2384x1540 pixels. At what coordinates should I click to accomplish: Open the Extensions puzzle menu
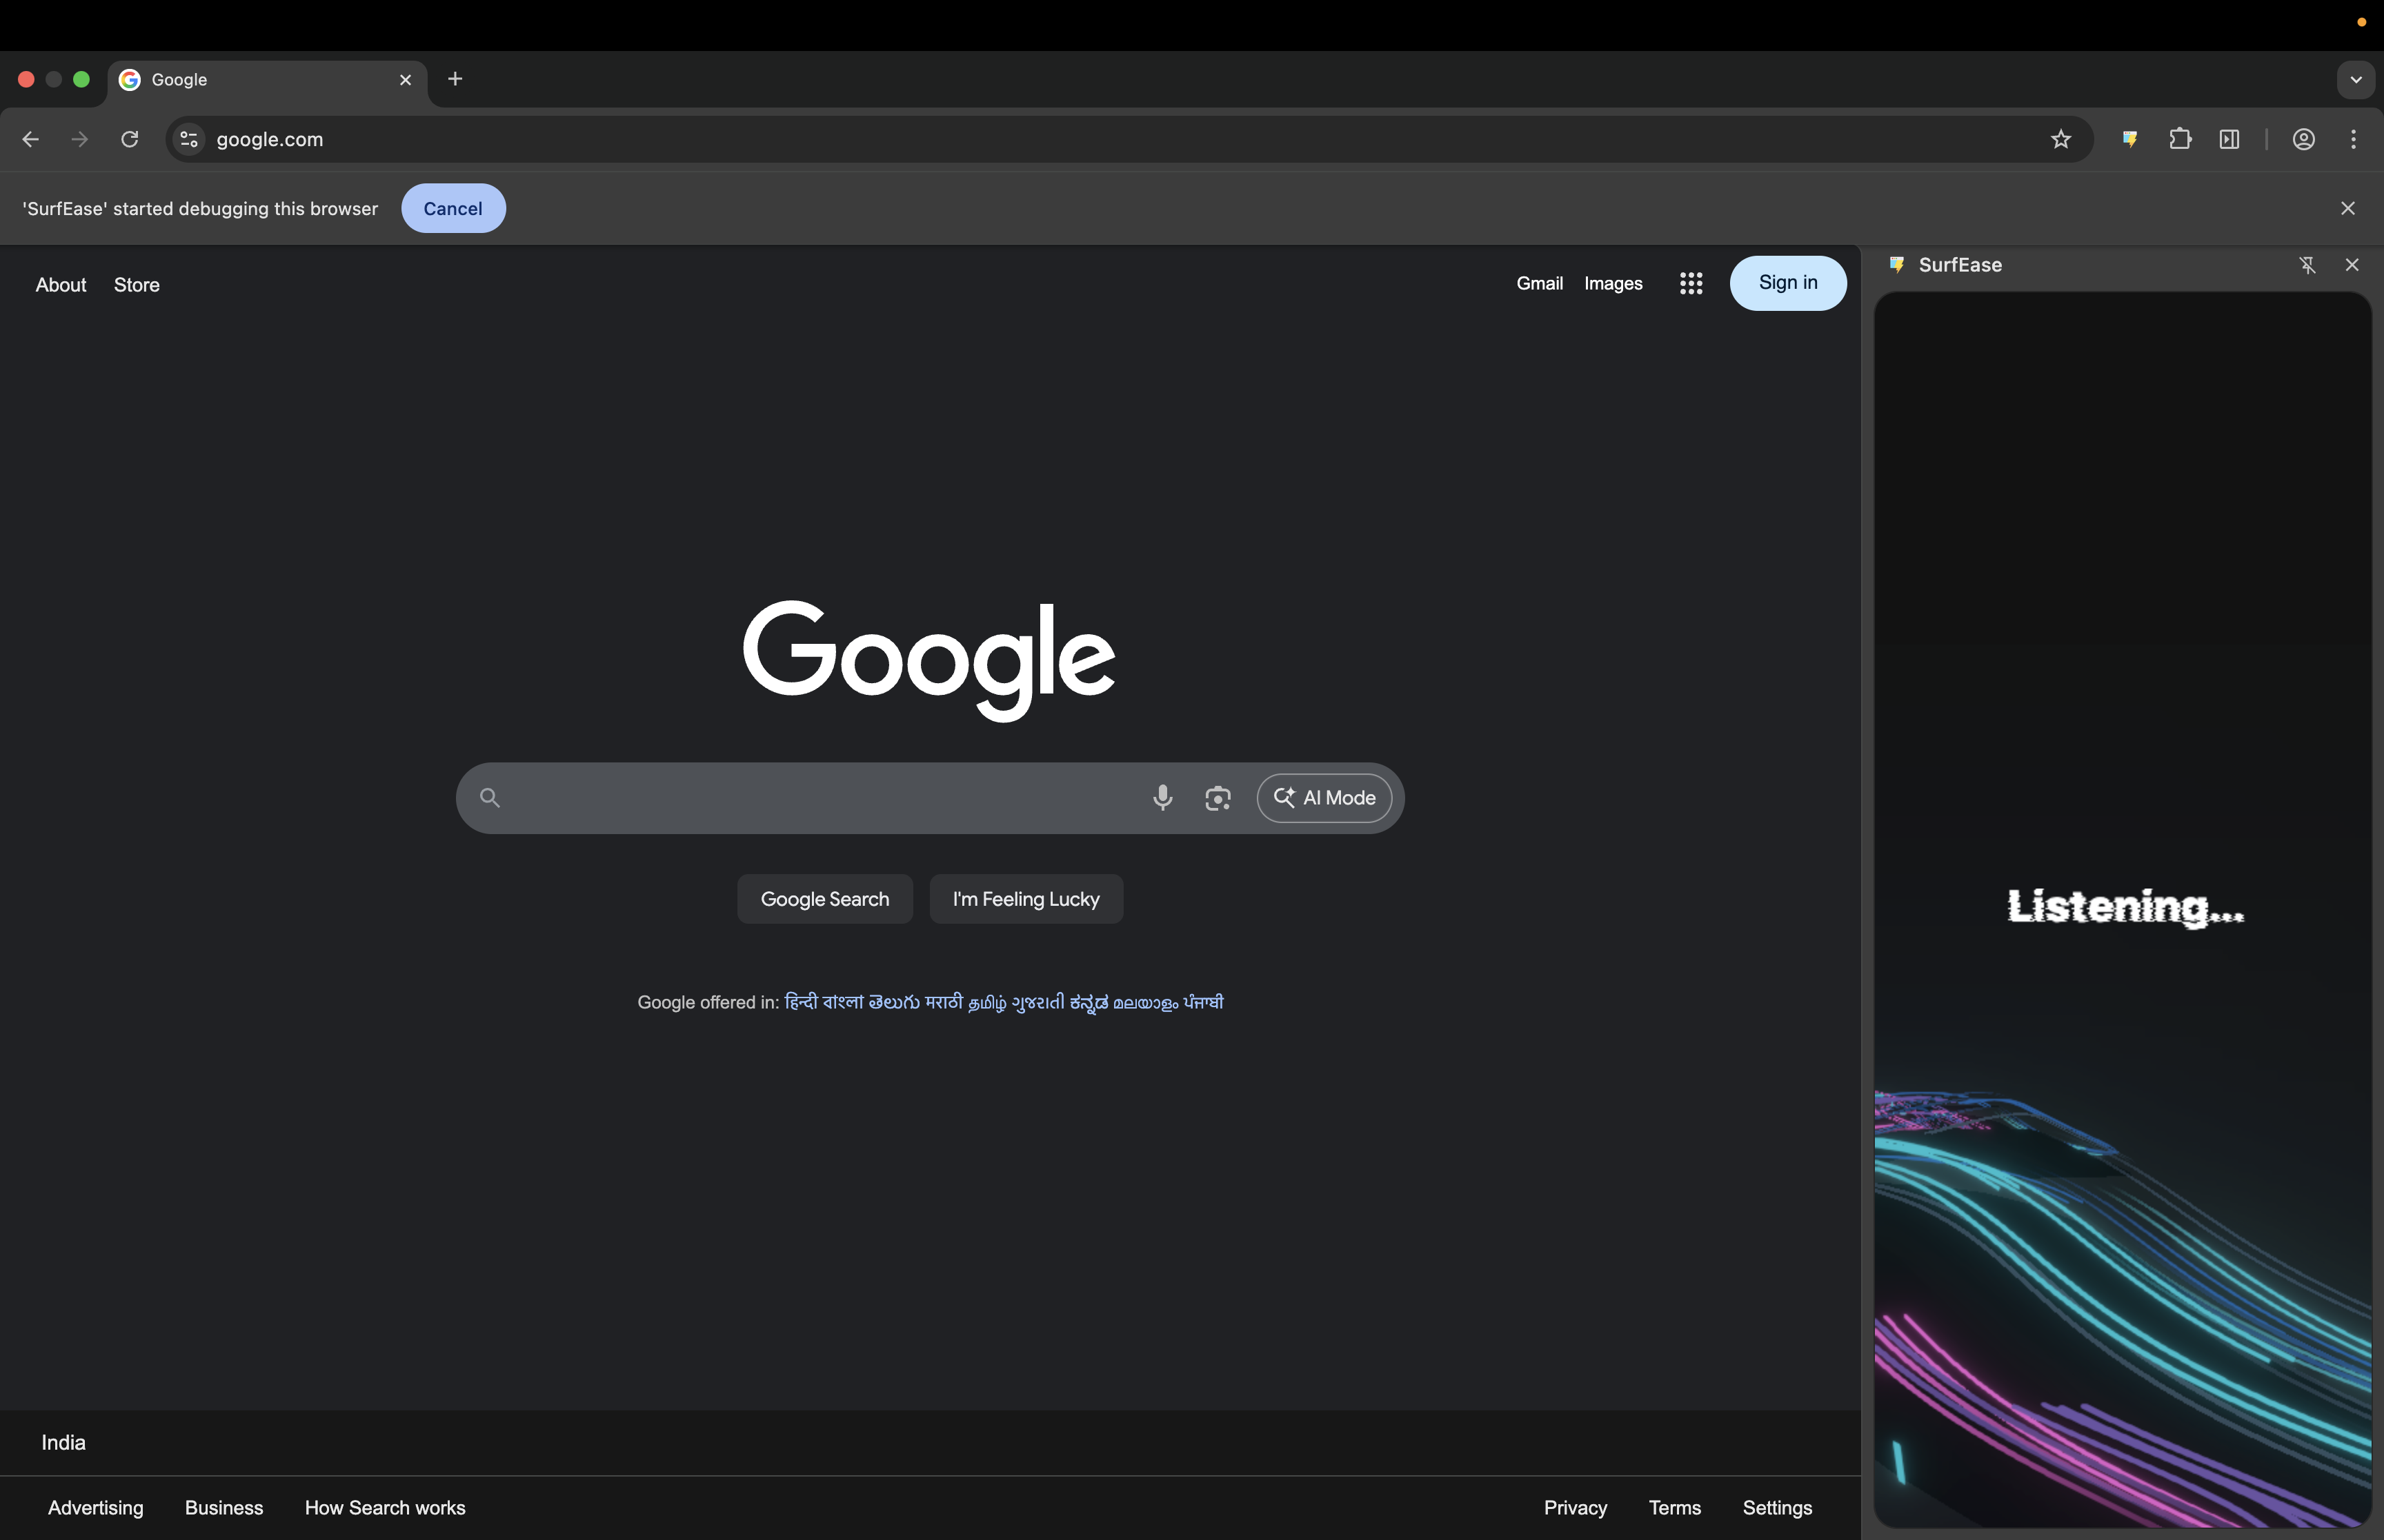pos(2180,139)
